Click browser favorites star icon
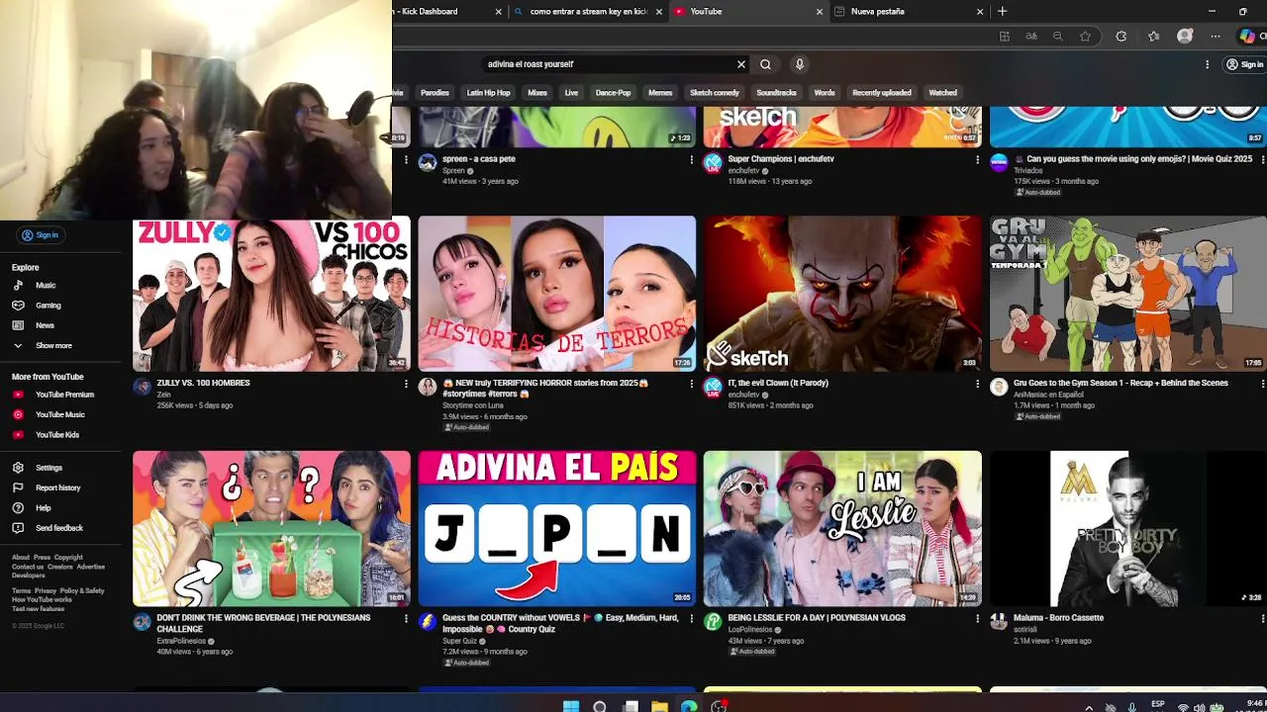This screenshot has width=1267, height=712. [1086, 37]
